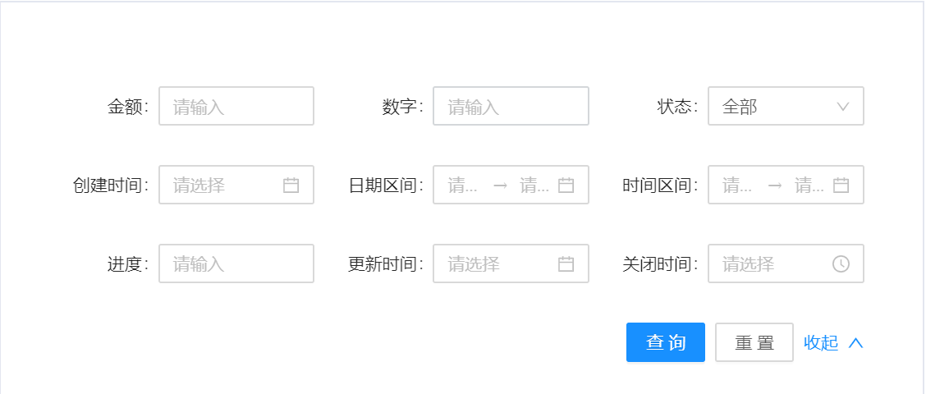Focus the 金额 input field

pos(236,107)
